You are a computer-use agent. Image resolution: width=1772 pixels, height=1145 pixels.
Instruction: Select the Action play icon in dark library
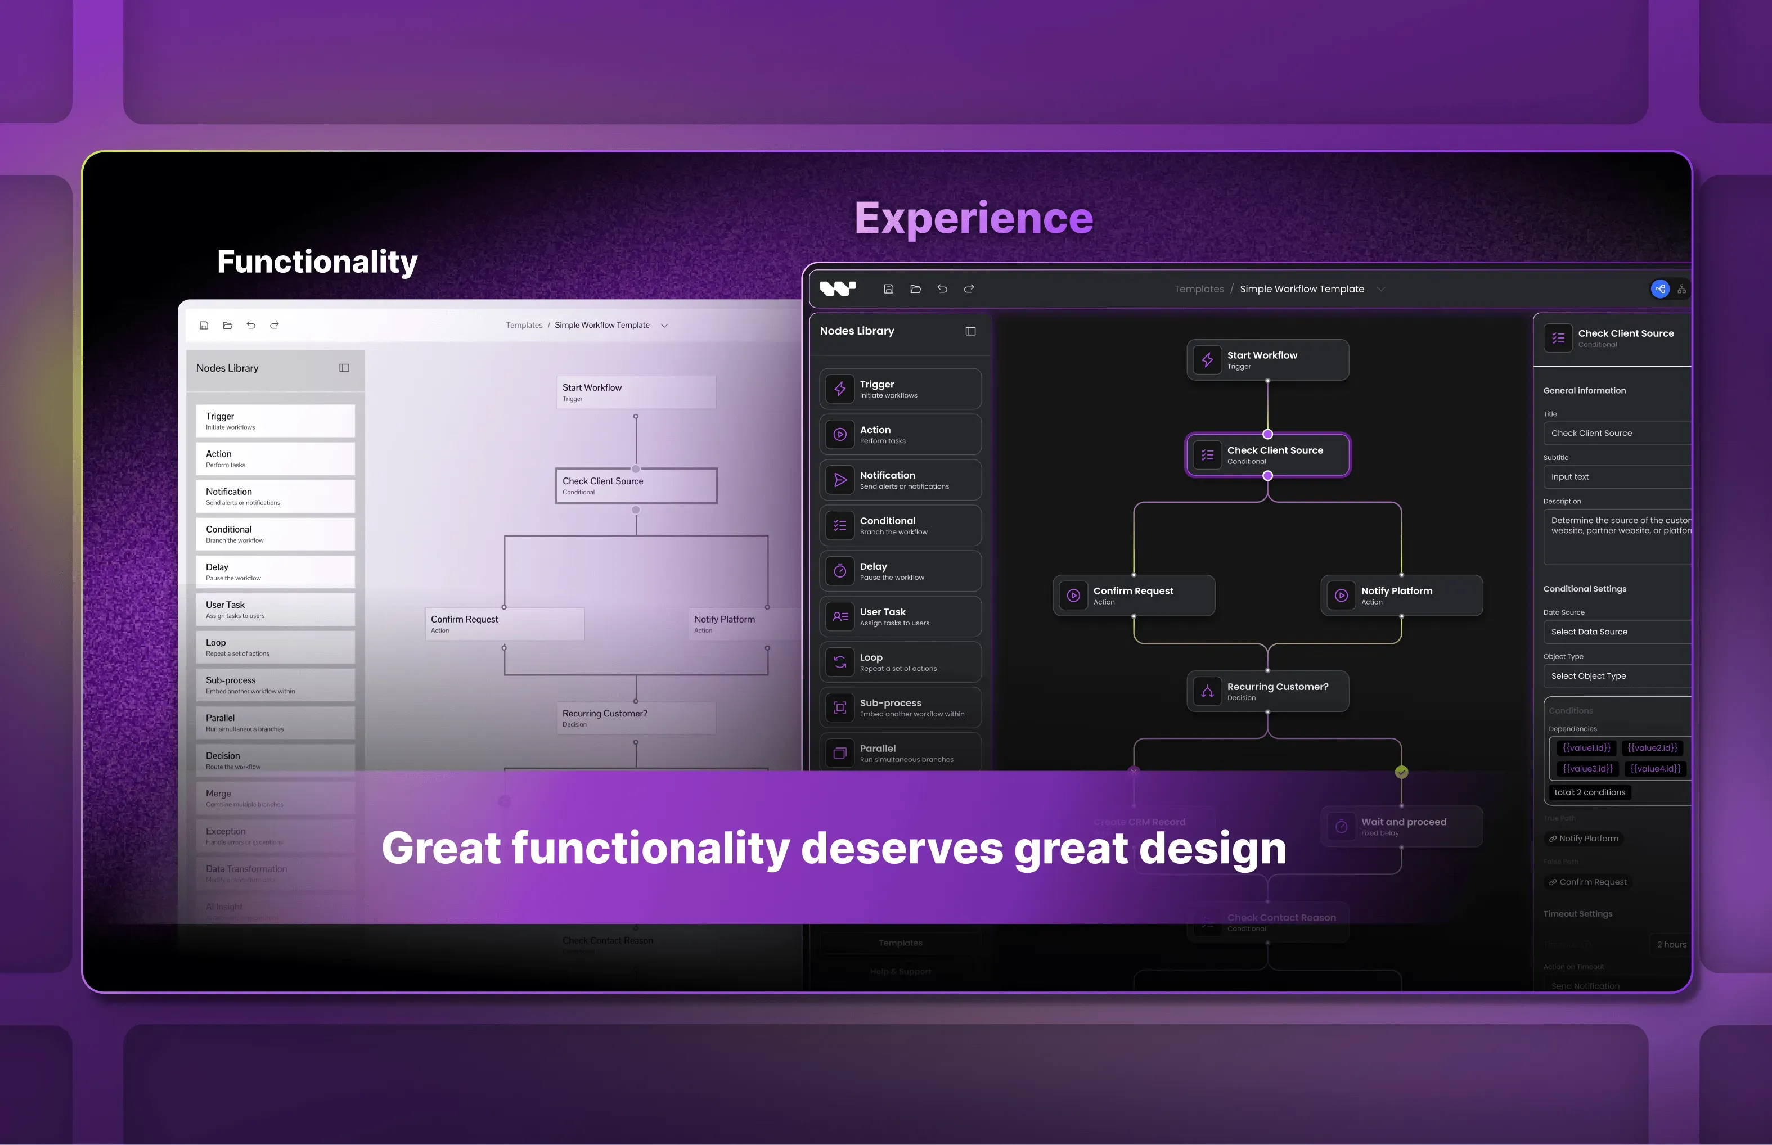click(x=840, y=435)
